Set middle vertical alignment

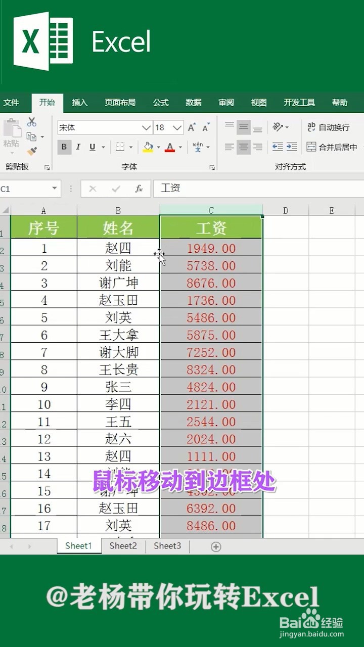[x=244, y=127]
